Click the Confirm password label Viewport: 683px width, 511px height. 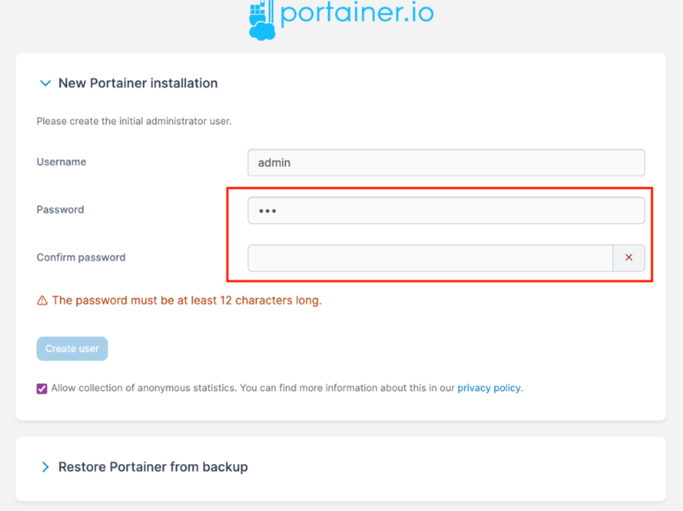point(81,258)
